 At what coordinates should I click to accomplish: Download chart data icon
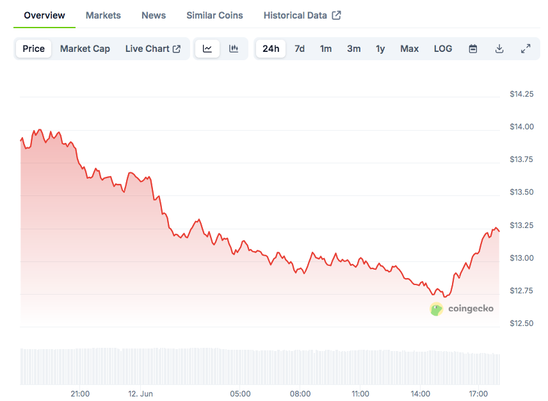[499, 49]
